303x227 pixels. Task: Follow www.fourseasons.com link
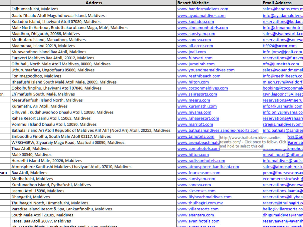(x=199, y=173)
